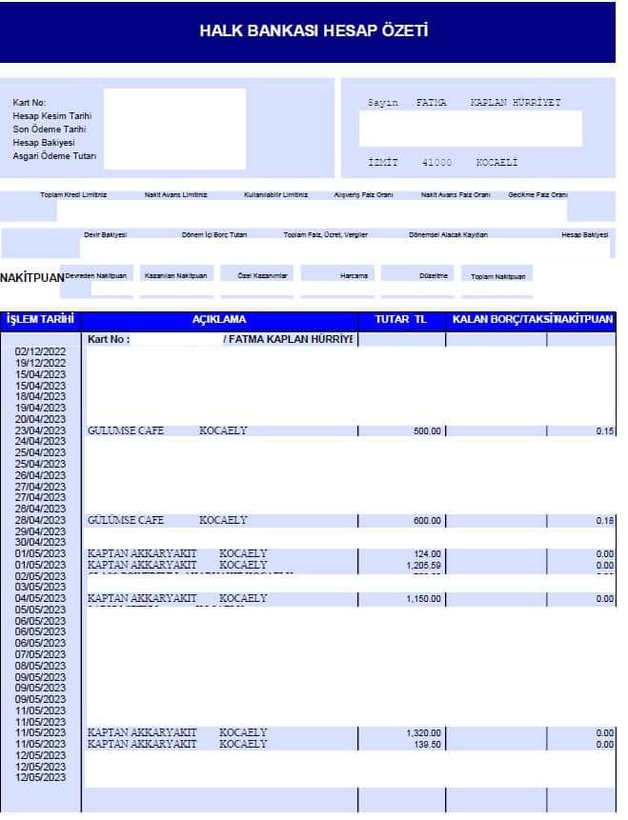Screen dimensions: 628x820
Task: Click the blank card details field beside 'Hesap Kesim Tarihi'
Action: tap(174, 129)
